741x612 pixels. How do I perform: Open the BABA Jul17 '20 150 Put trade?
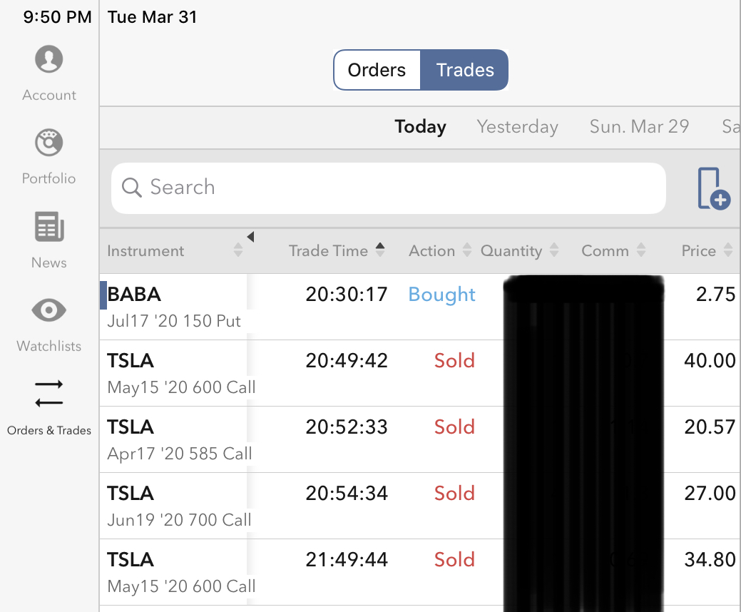pos(174,307)
